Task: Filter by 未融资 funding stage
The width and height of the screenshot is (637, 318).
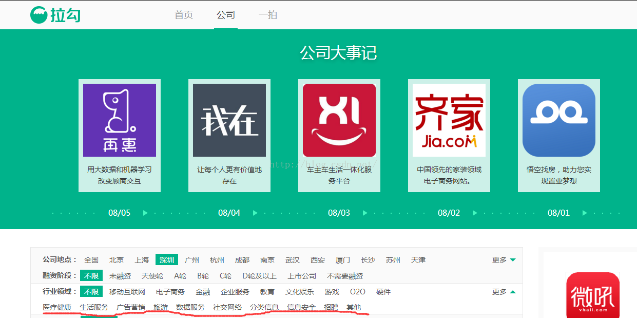Action: coord(120,276)
